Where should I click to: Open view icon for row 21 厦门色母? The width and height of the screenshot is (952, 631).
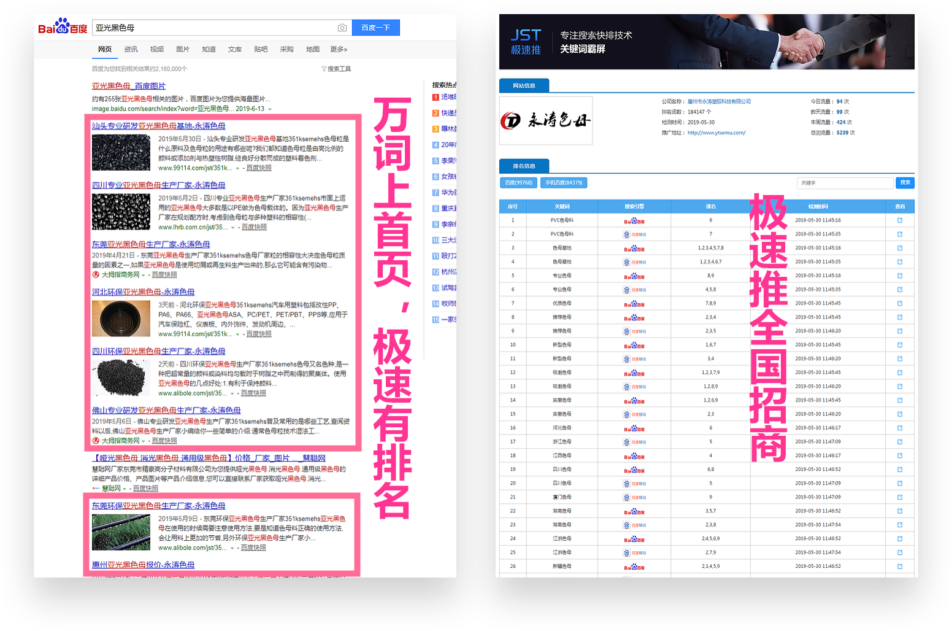[900, 497]
